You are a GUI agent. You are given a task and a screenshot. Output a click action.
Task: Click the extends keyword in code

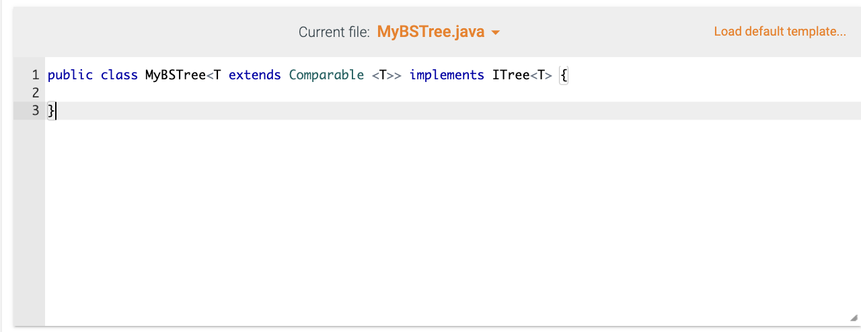(x=255, y=75)
